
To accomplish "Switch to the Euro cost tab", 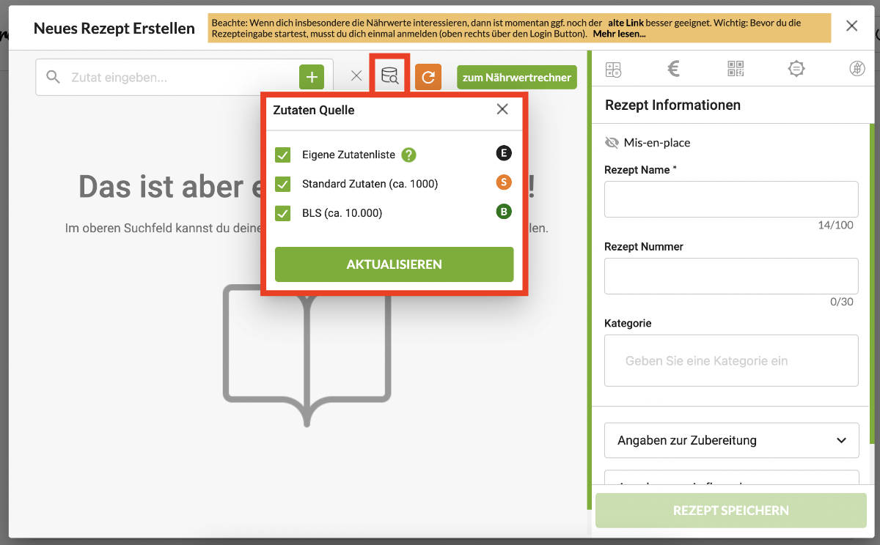I will (674, 69).
